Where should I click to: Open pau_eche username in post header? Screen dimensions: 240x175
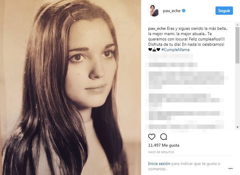click(x=172, y=11)
